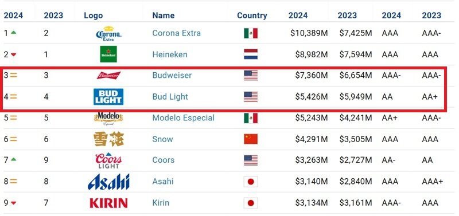Click Mexico flag in Corona Extra row

tap(251, 33)
